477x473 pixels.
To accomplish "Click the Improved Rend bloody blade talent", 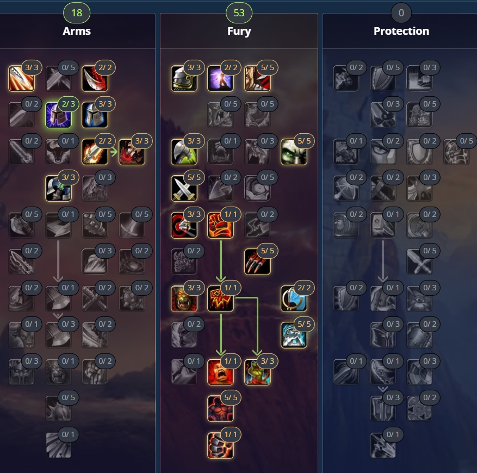I will (x=95, y=78).
